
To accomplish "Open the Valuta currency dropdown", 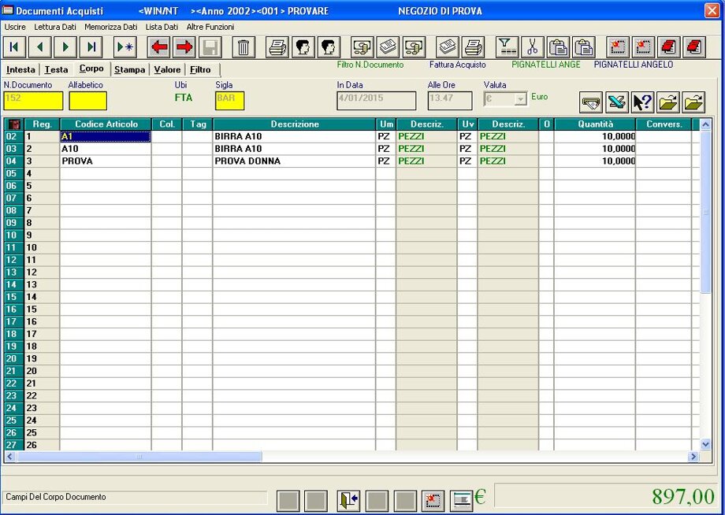I will coord(519,100).
